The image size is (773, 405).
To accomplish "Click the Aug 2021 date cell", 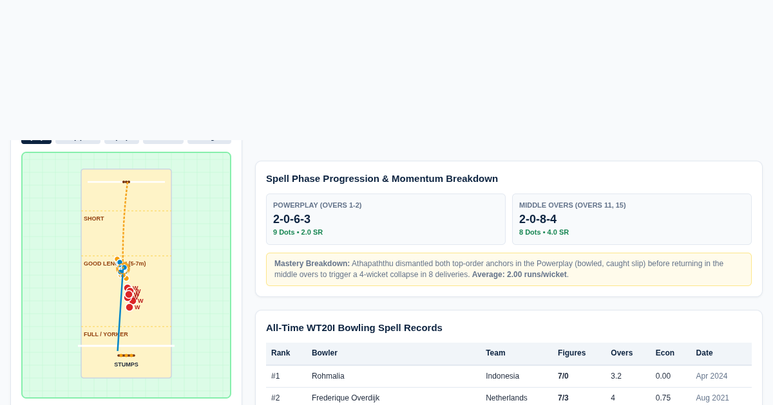I will point(712,398).
